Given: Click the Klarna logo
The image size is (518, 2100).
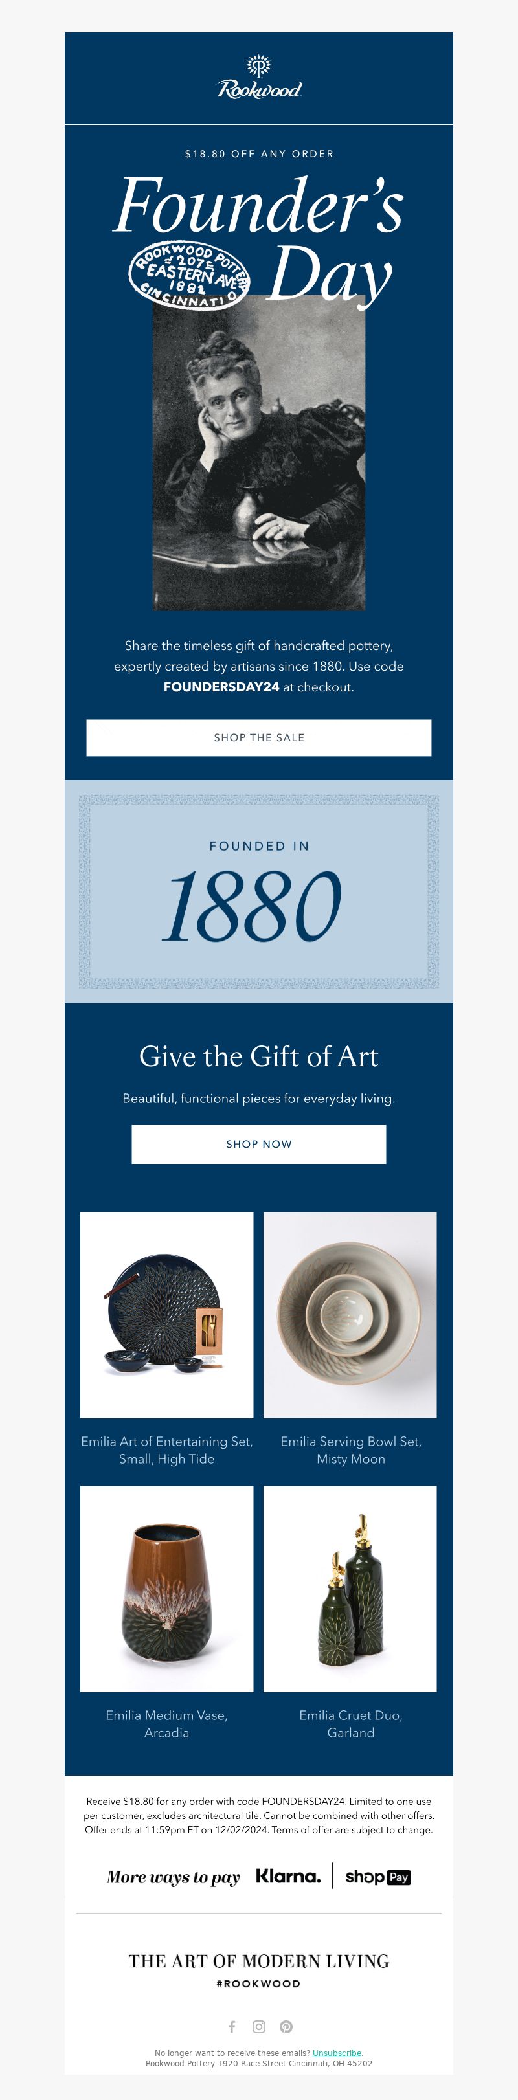Looking at the screenshot, I should tap(289, 1876).
